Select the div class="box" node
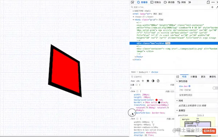This screenshot has width=218, height=137. point(150,43)
